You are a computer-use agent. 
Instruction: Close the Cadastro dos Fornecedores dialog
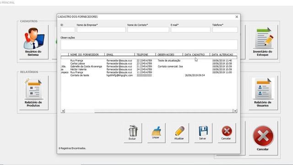(237, 17)
